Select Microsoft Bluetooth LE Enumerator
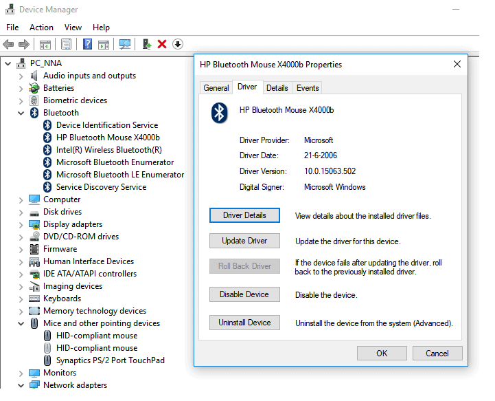Viewport: 495px width, 401px height. pos(120,175)
